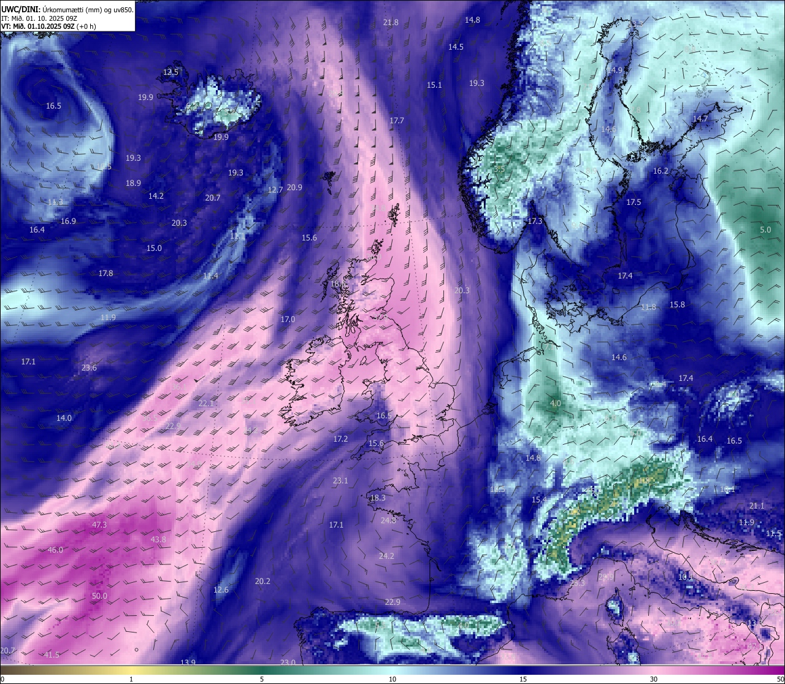
Task: Click the 14.7 value label
Action: [700, 119]
